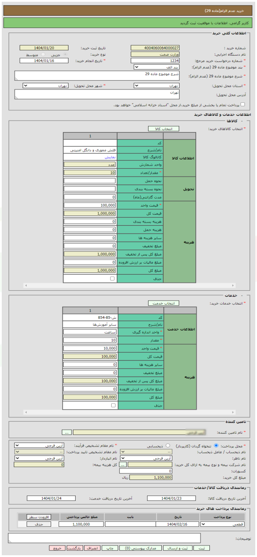Click the شماره درخواست خرید مرجع field (1234)
Image resolution: width=257 pixels, height=557 pixels.
[155, 61]
